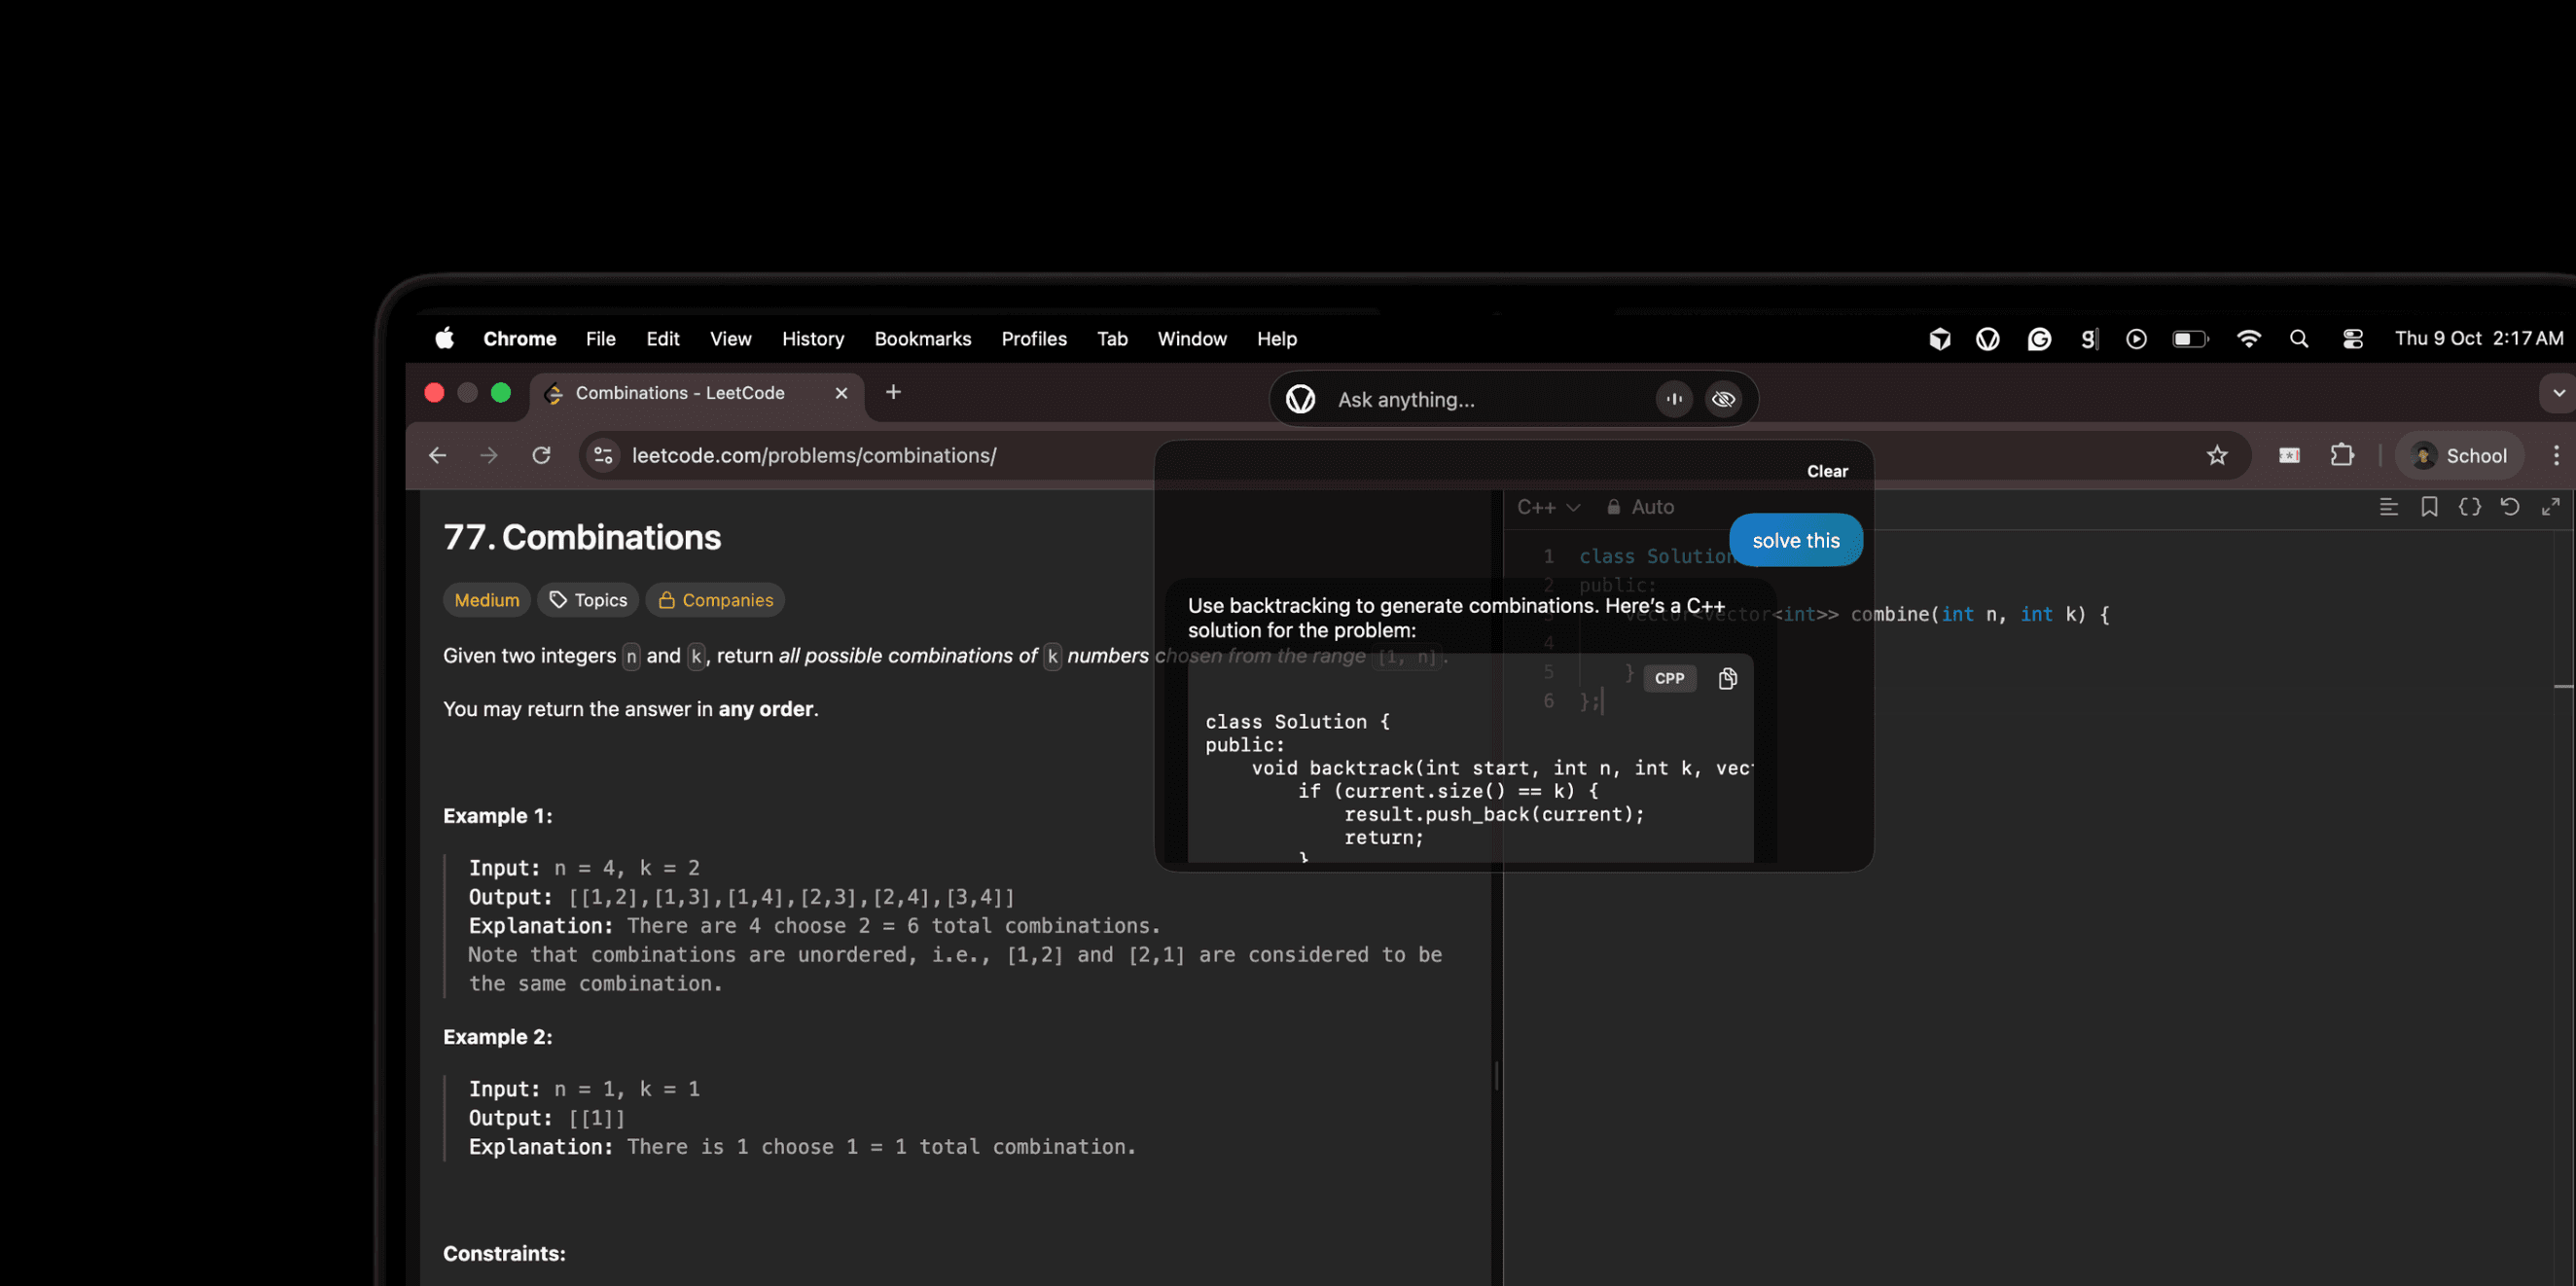2576x1286 pixels.
Task: Open the C++ language dropdown
Action: (x=1548, y=507)
